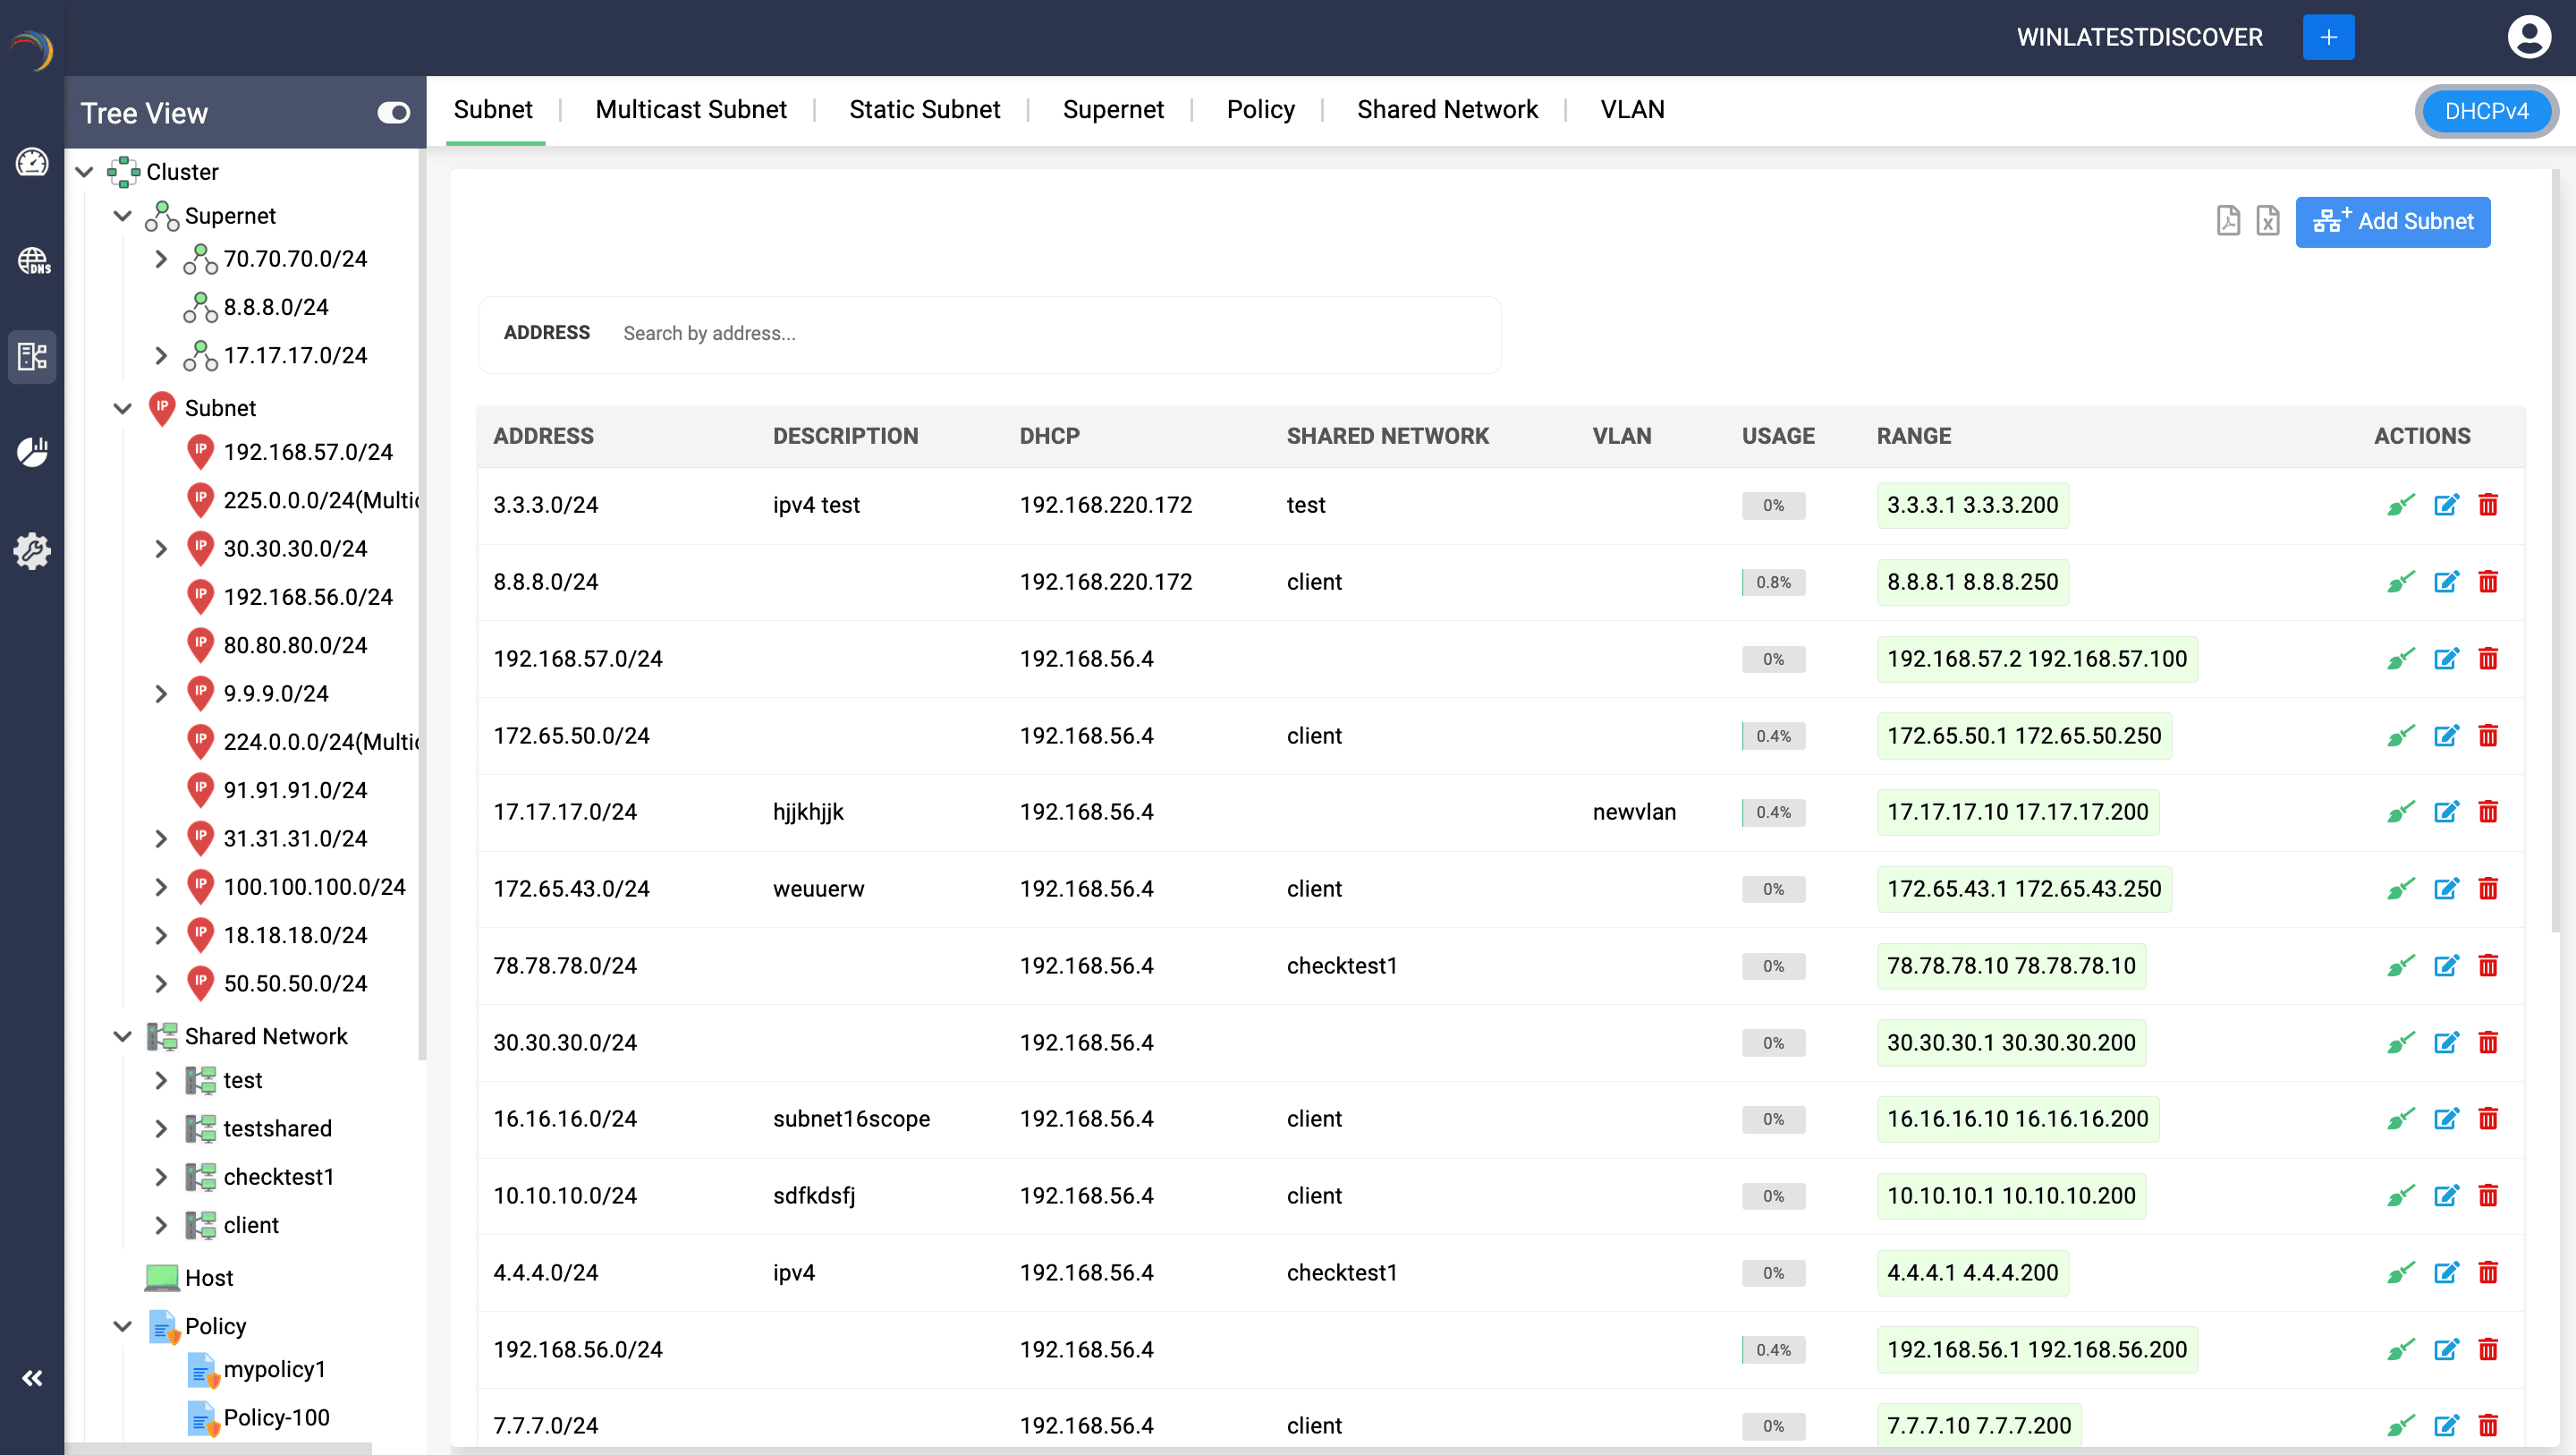Collapse the sidebar with double-arrow icon

coord(32,1378)
